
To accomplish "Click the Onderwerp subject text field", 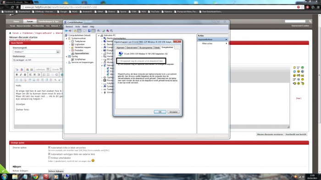I will (38, 60).
